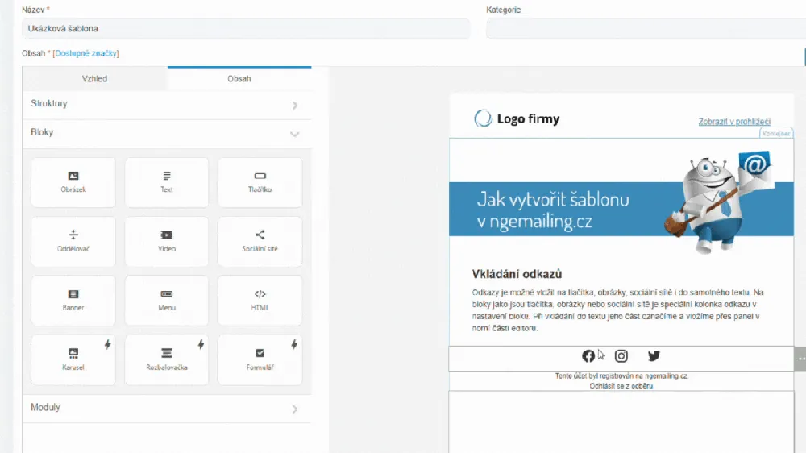Image resolution: width=806 pixels, height=453 pixels.
Task: Select the Oddělovač divider block
Action: (73, 240)
